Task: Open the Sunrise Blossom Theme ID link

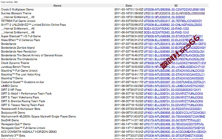Action: (174, 13)
